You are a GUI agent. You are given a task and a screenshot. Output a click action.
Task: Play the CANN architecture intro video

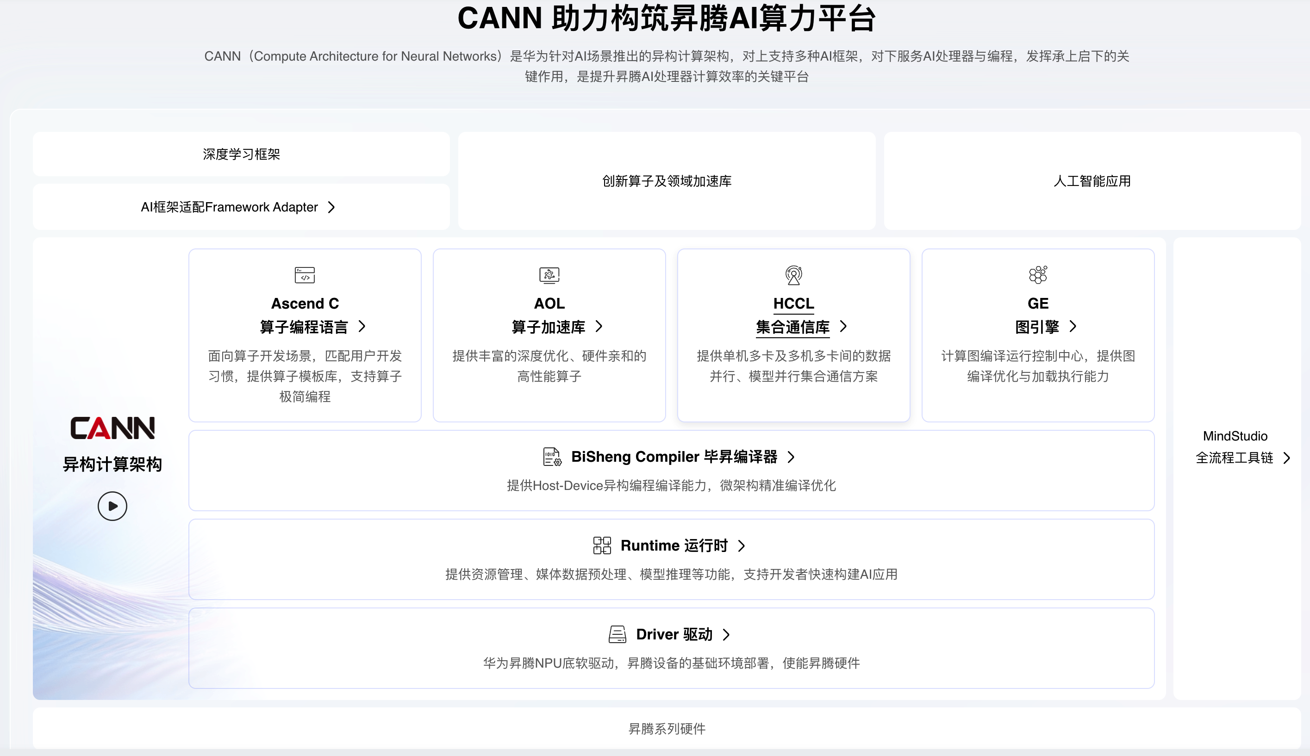112,506
